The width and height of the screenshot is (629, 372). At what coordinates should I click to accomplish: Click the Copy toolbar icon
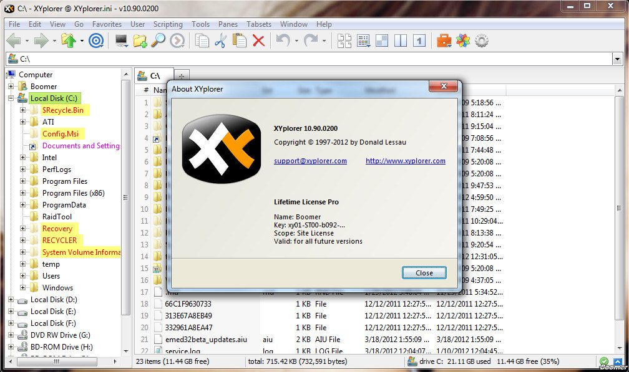tap(202, 41)
